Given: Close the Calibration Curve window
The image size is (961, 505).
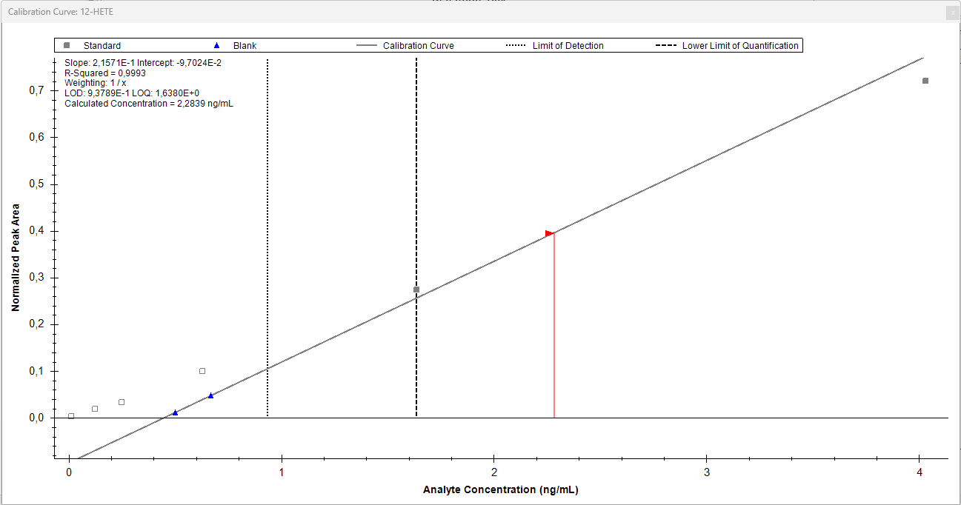Looking at the screenshot, I should [x=951, y=13].
